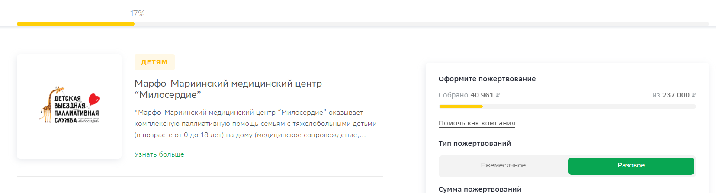Click the donation collected progress bar
This screenshot has width=716, height=193.
[567, 106]
